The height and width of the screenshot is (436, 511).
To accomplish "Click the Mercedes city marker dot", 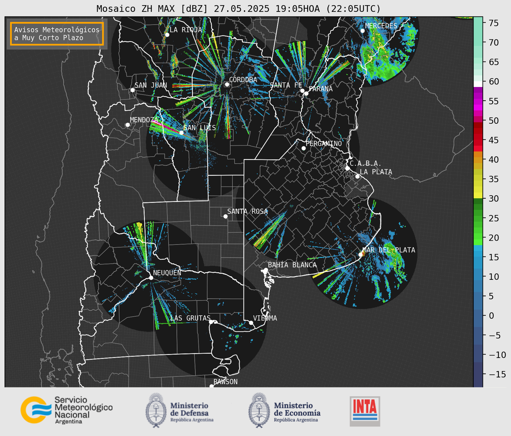I will 362,31.
